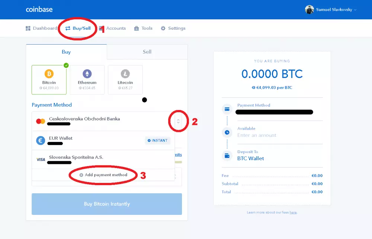The width and height of the screenshot is (372, 239).
Task: Open the Accounts briefcase icon
Action: (100, 28)
